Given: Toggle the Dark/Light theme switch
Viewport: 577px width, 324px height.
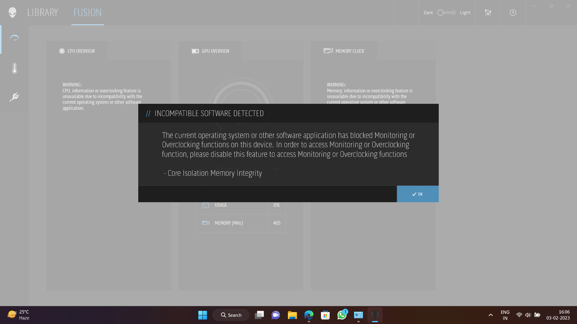Looking at the screenshot, I should click(x=447, y=13).
